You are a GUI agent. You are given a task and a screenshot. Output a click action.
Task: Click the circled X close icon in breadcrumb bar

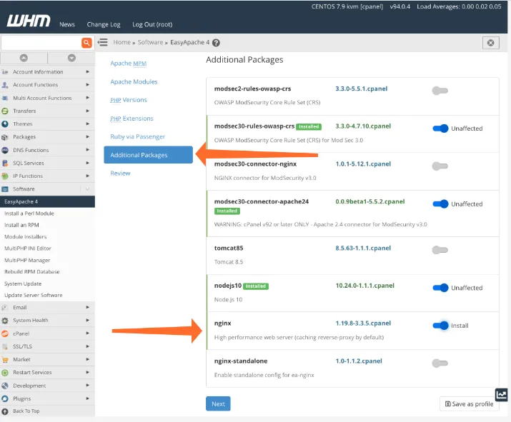coord(490,43)
